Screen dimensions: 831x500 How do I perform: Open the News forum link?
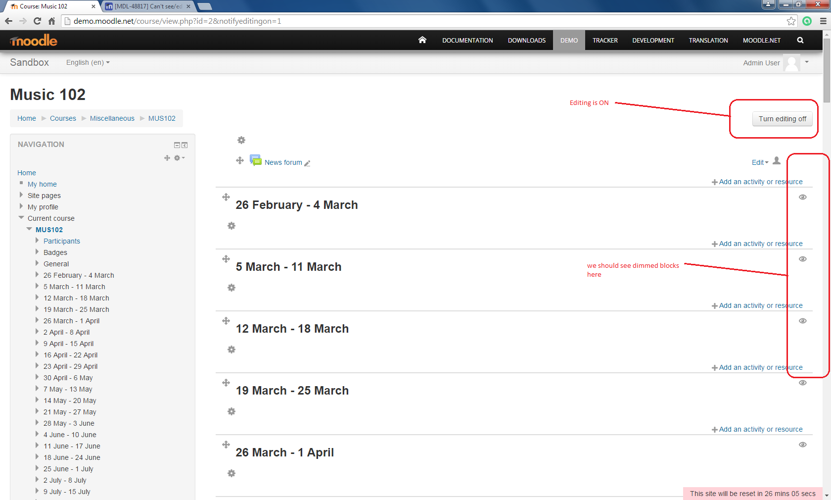pos(283,162)
